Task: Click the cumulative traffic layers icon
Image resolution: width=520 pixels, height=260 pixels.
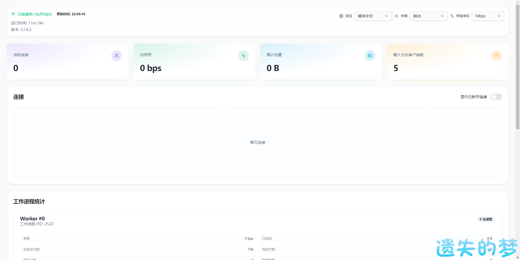Action: pyautogui.click(x=370, y=56)
